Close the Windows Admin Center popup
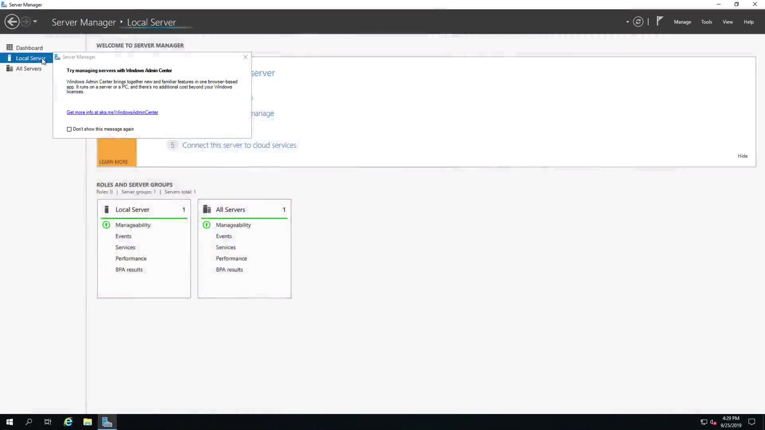Screen dimensions: 765x430 point(245,57)
